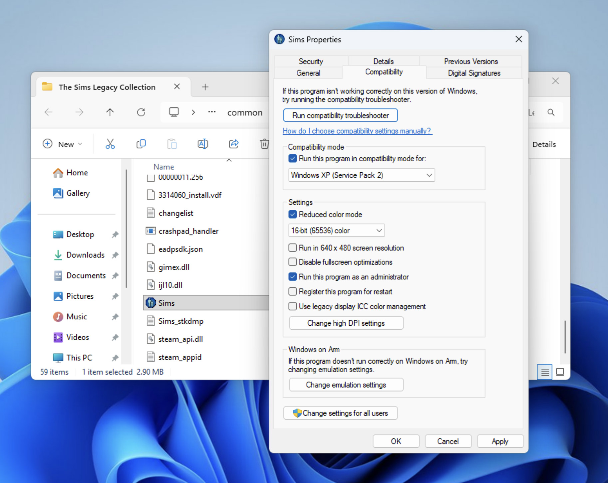The image size is (608, 483).
Task: Click the Copy icon in Explorer toolbar
Action: 141,144
